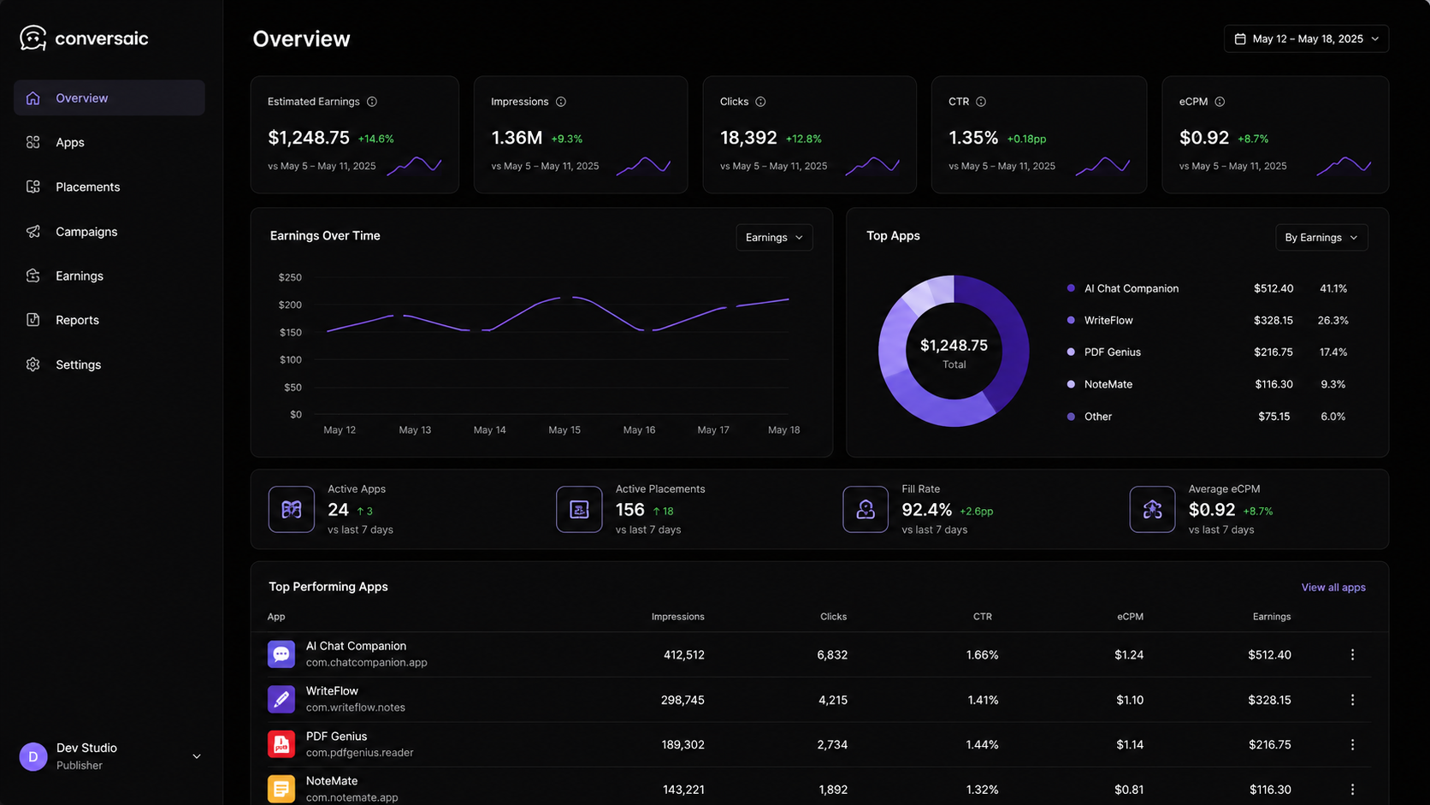Open the NoteMate app name in table

pyautogui.click(x=332, y=781)
